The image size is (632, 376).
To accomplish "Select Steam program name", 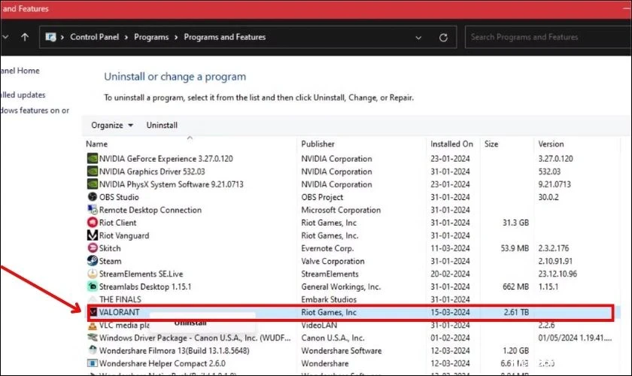I will coord(110,261).
